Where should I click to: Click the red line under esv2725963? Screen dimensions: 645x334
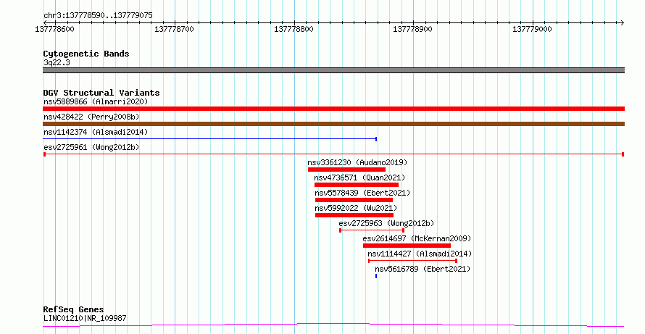[x=372, y=230]
